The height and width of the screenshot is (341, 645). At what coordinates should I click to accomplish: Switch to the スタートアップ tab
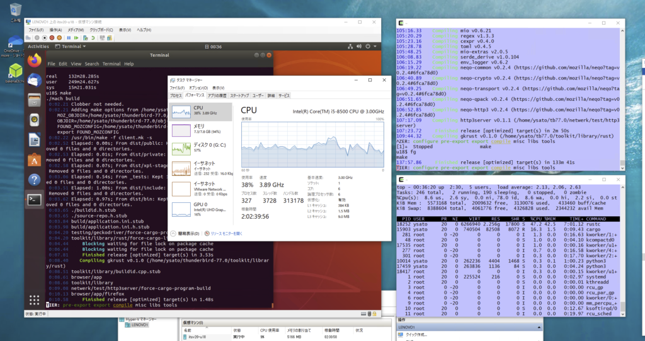[x=239, y=95]
